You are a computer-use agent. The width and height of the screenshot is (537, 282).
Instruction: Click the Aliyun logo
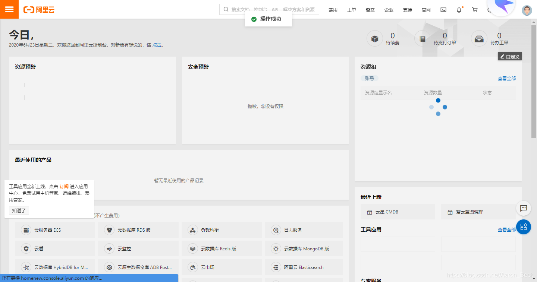tap(39, 10)
